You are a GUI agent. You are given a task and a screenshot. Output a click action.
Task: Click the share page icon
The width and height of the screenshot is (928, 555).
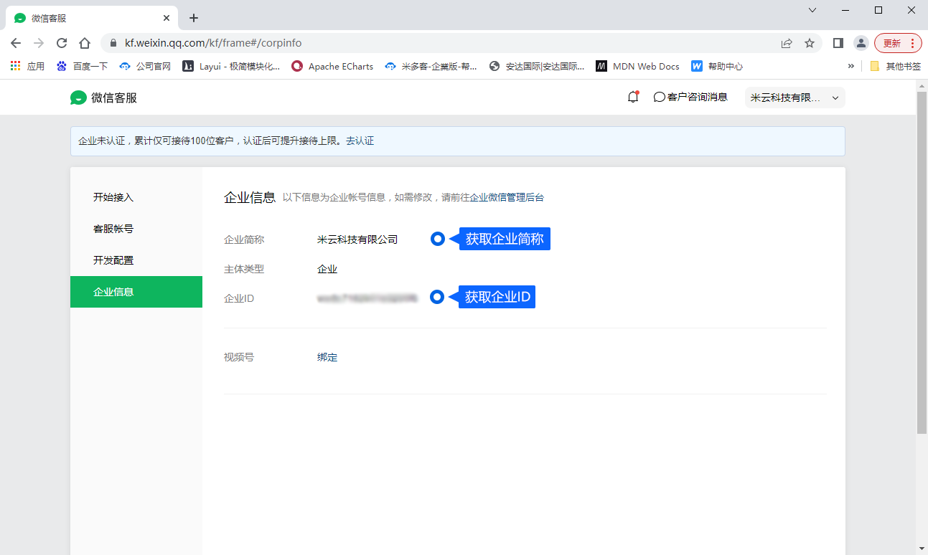[x=787, y=43]
